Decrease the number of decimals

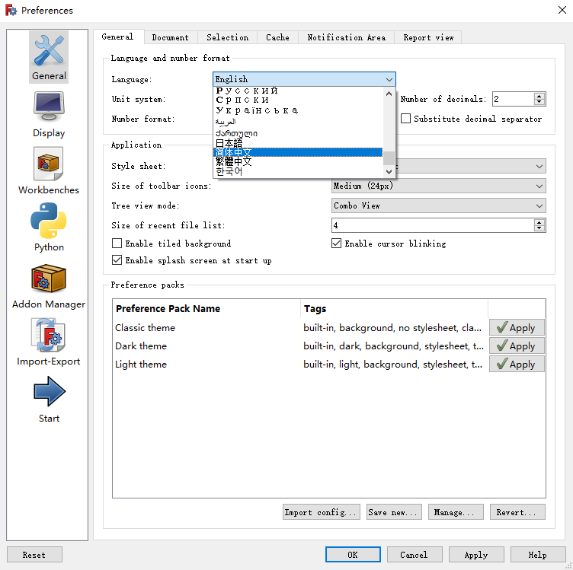539,102
